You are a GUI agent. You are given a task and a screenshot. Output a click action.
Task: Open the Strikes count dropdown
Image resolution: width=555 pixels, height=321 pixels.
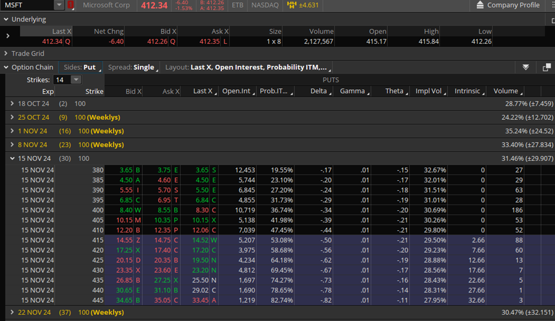(76, 80)
